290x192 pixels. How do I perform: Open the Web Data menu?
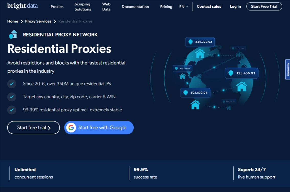[106, 7]
